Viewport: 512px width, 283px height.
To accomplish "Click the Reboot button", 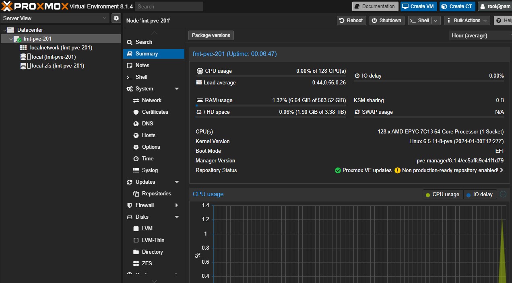I will [x=351, y=21].
